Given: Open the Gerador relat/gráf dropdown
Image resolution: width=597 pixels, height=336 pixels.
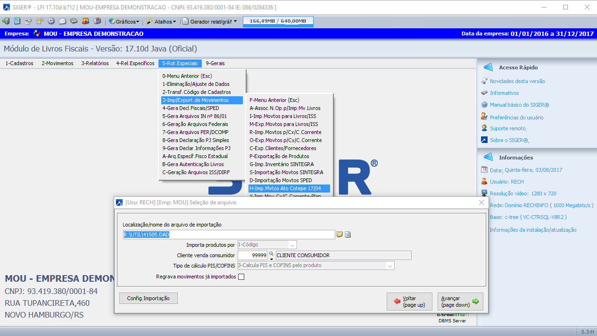Looking at the screenshot, I should point(210,21).
